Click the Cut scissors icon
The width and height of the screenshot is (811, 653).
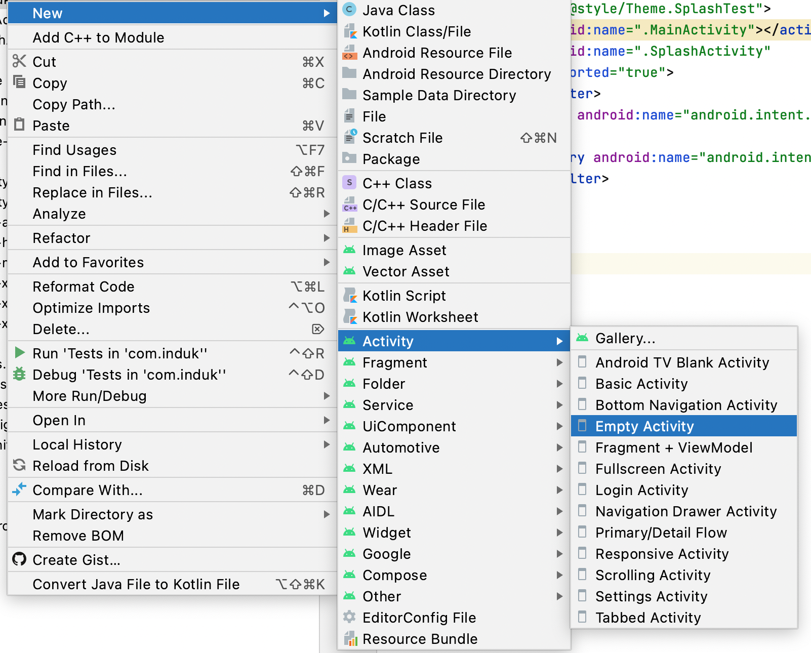point(19,61)
